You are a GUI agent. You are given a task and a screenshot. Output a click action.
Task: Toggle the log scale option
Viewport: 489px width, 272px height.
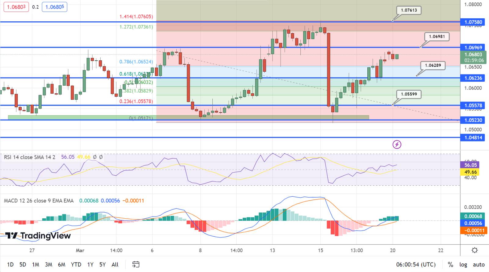(x=463, y=264)
